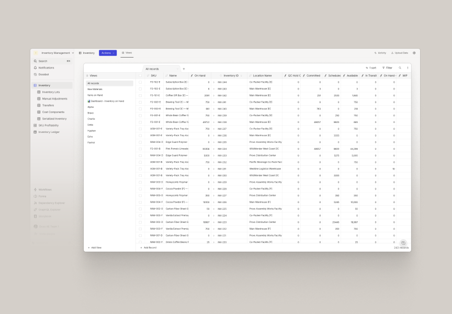Image resolution: width=452 pixels, height=314 pixels.
Task: Click the sidebar Search field
Action: coord(52,61)
